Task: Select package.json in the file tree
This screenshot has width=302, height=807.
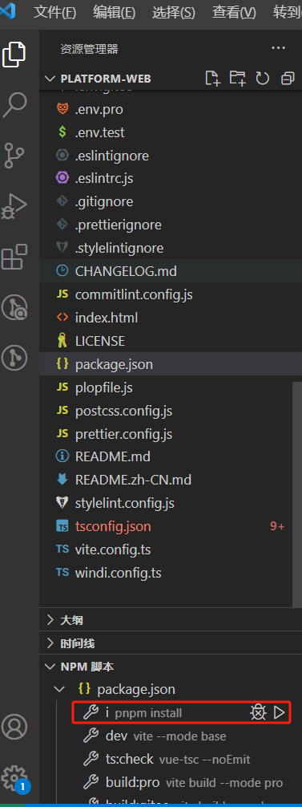Action: click(171, 364)
